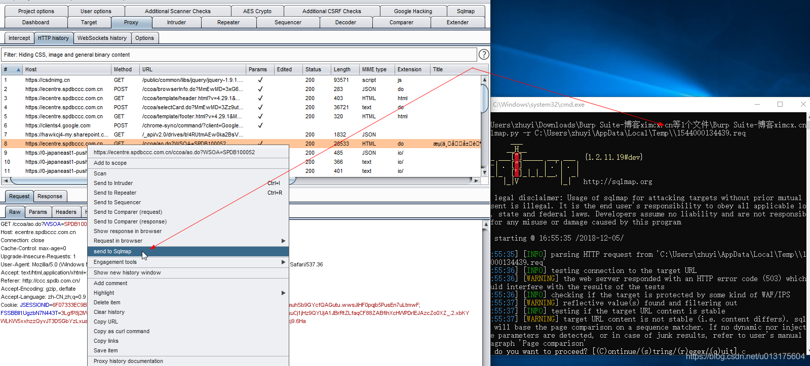Select Show new history window
Viewport: 810px width, 366px height.
(x=188, y=272)
